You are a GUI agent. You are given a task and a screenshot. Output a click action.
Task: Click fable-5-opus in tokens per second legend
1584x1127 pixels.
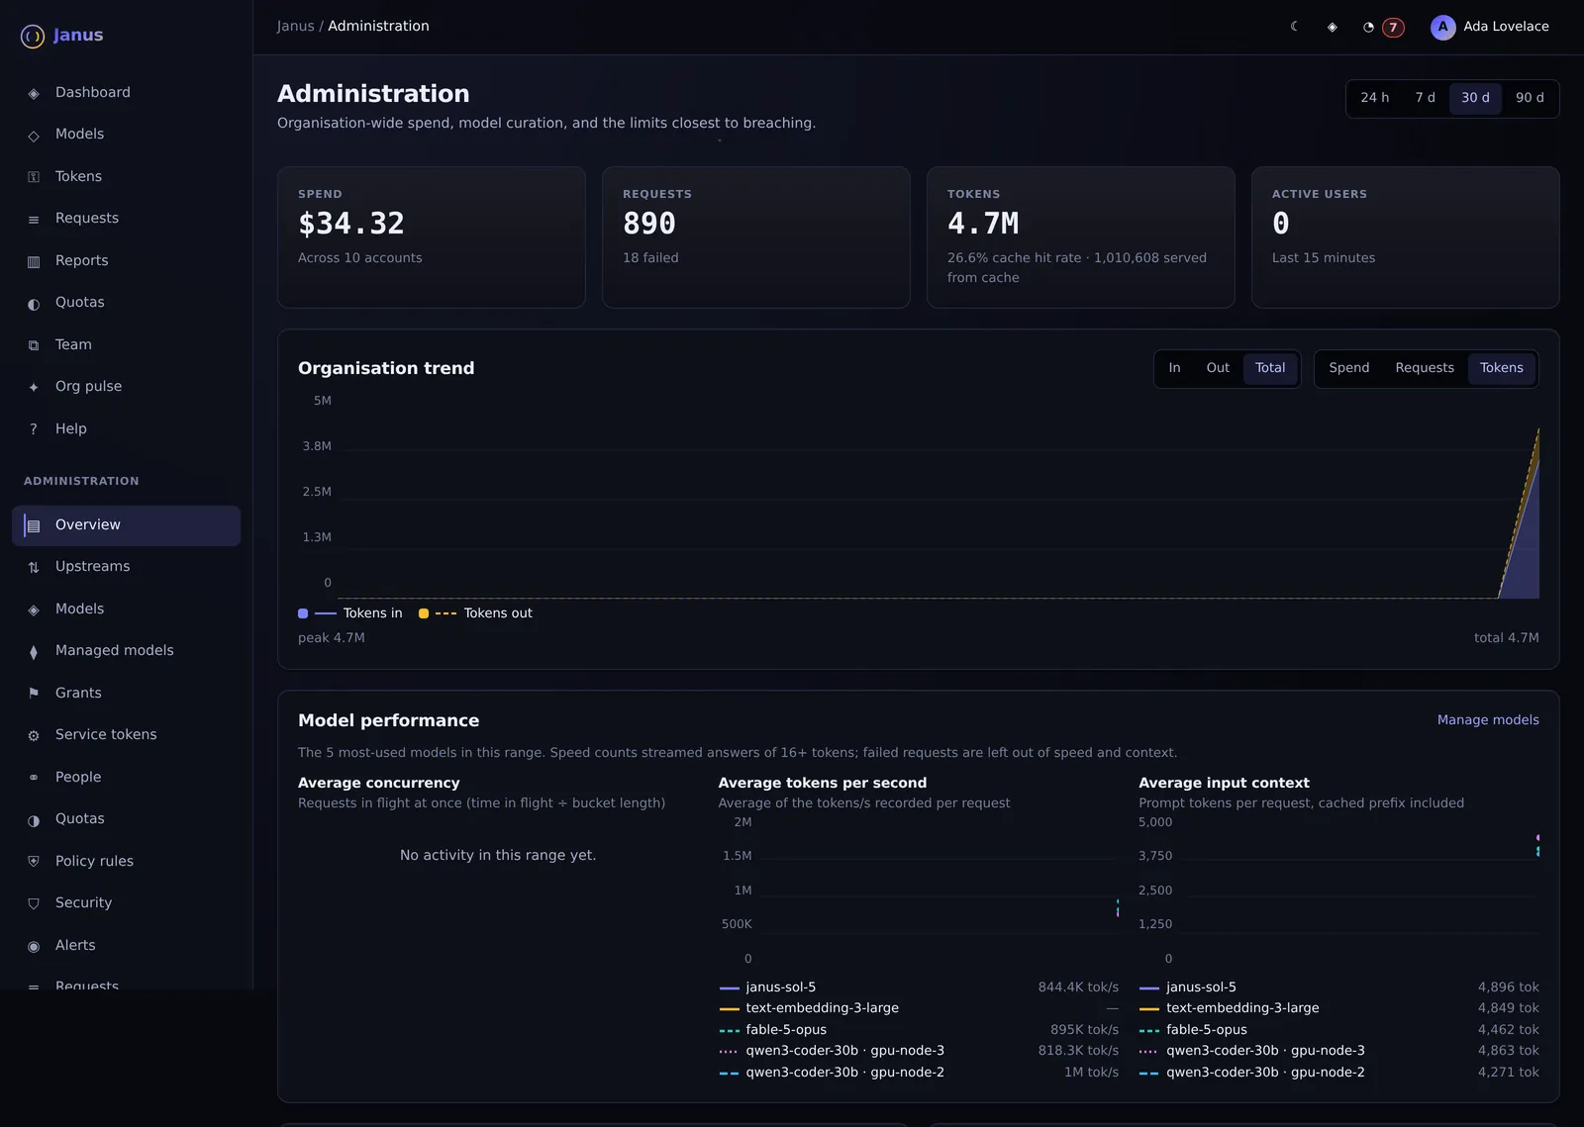pos(786,1030)
